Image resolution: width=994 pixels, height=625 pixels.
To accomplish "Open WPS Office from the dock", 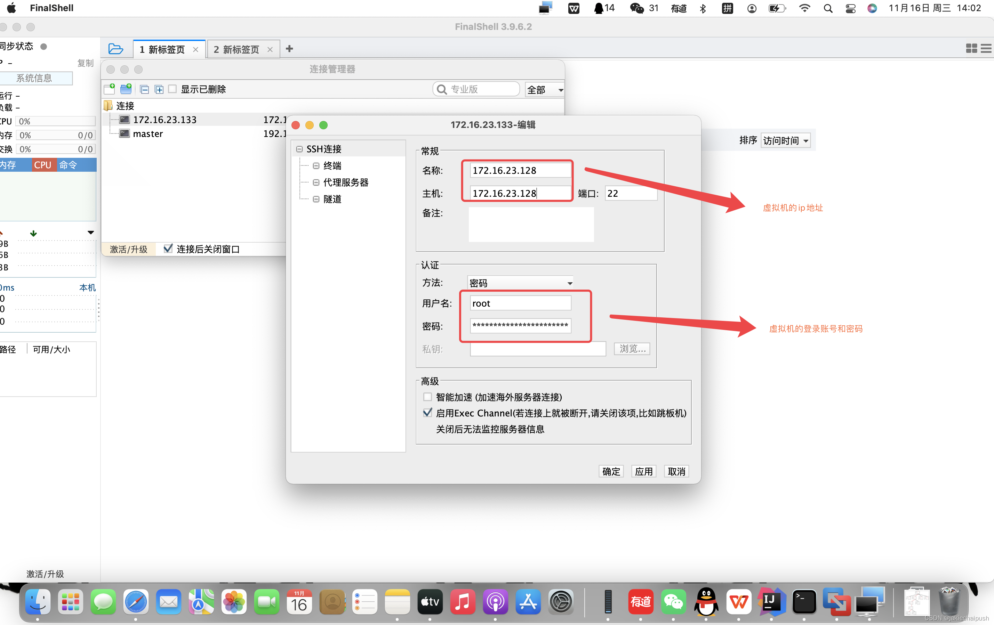I will (x=738, y=602).
